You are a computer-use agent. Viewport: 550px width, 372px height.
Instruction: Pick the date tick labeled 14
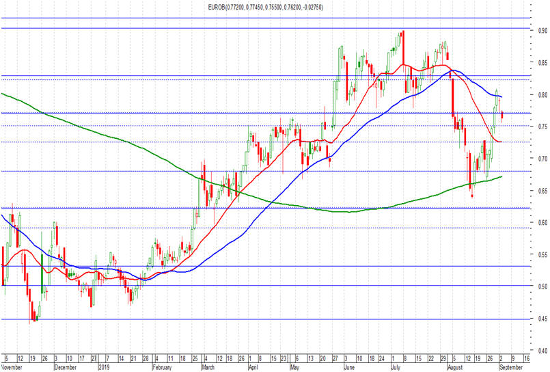[x=121, y=358]
